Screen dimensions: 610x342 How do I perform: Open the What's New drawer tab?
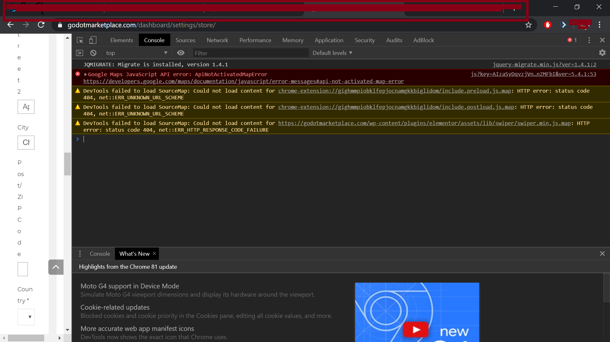[134, 253]
